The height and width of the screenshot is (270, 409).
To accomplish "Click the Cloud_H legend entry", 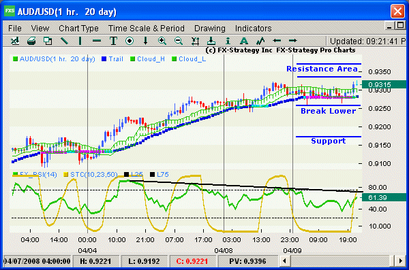I will pos(147,59).
